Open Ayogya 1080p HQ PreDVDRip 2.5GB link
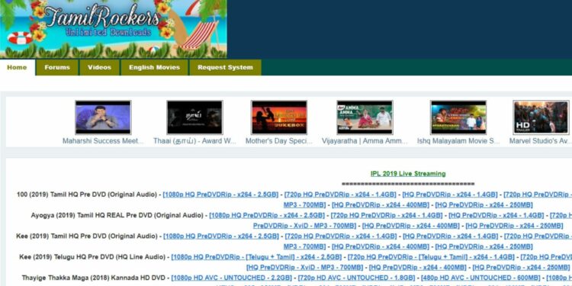The image size is (572, 286). click(267, 216)
